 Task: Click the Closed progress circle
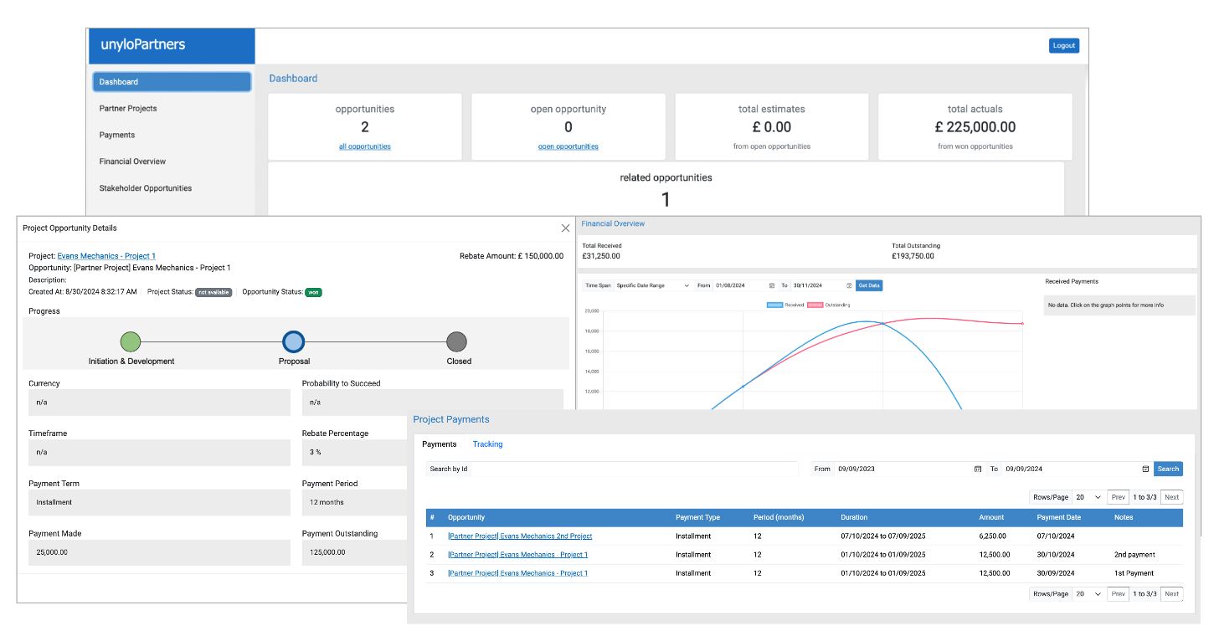point(456,341)
